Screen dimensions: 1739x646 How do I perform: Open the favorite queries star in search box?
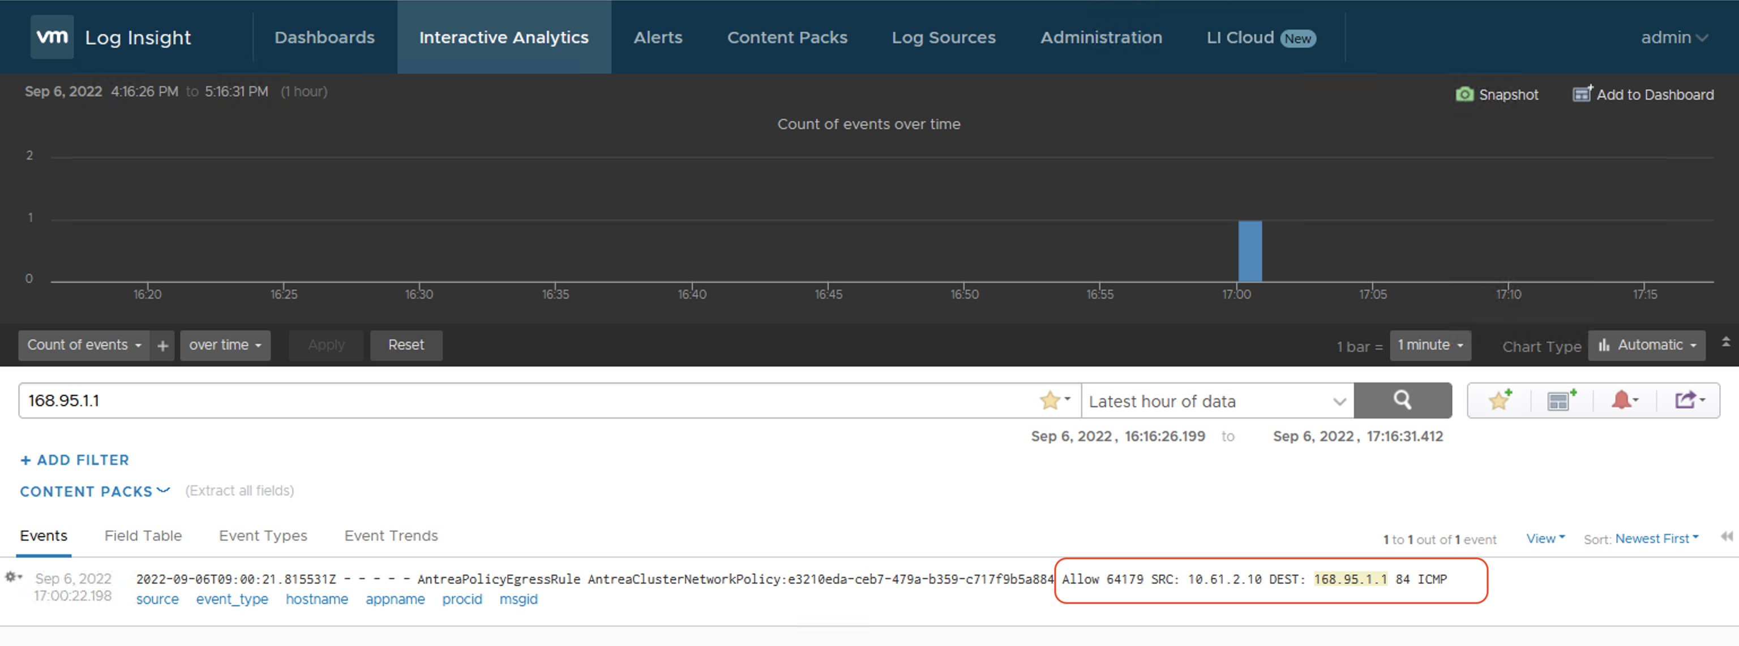[1055, 400]
